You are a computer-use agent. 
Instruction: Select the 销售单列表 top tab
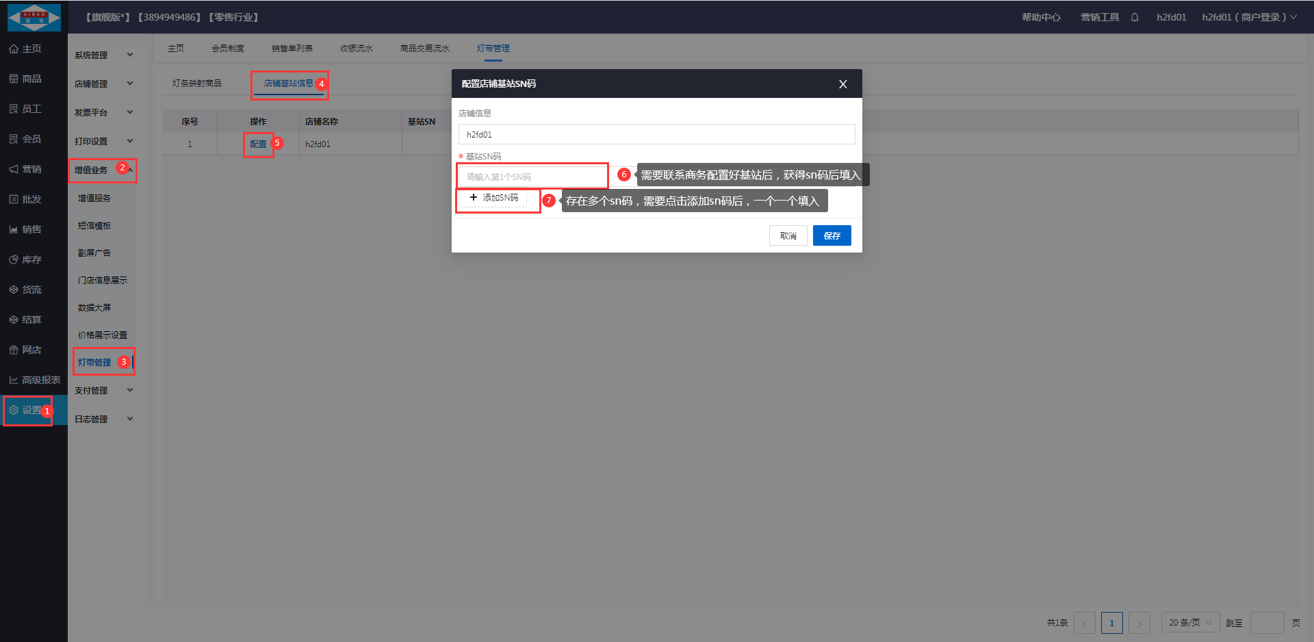point(292,49)
